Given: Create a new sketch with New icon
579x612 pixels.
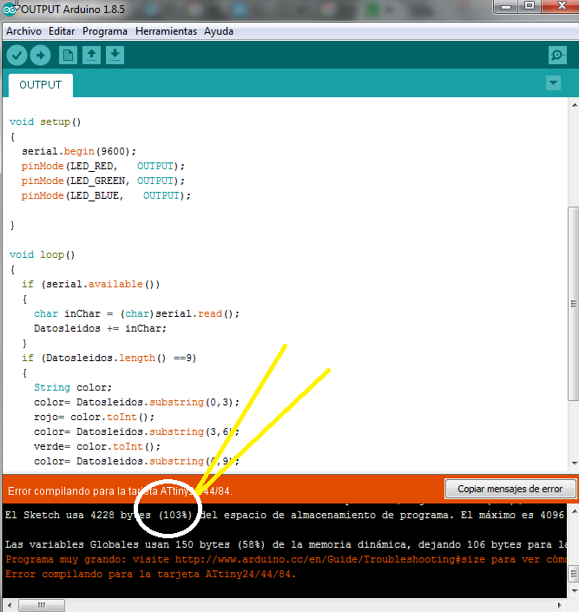Looking at the screenshot, I should tap(68, 56).
